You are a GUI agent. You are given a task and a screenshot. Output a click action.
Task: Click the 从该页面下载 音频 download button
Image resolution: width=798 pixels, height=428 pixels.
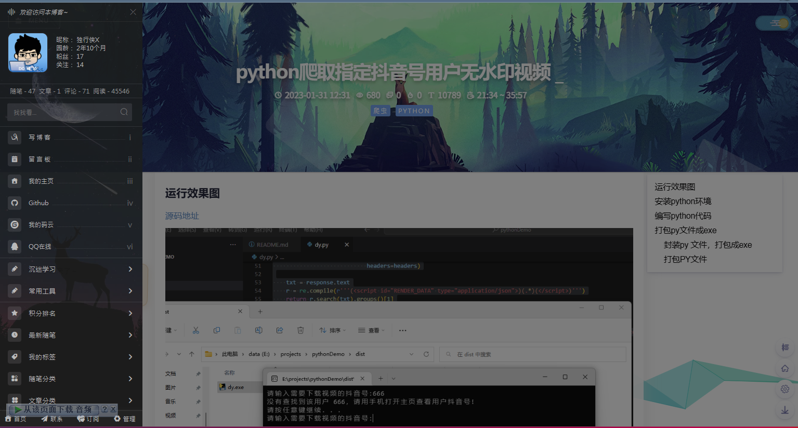coord(53,409)
